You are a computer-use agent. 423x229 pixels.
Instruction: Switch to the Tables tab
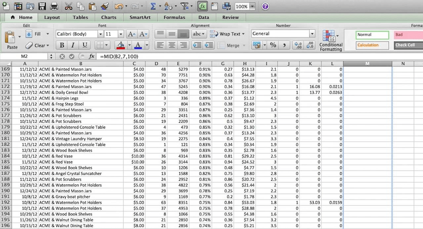pos(80,17)
